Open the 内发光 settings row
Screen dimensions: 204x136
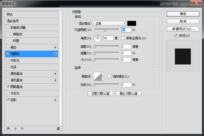(x=32, y=60)
